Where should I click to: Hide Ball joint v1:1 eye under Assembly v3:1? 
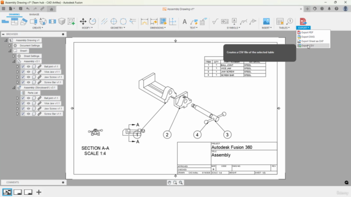[x=29, y=67]
